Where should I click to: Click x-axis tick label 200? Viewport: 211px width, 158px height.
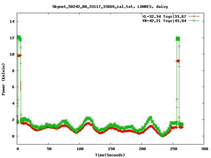(x=142, y=149)
